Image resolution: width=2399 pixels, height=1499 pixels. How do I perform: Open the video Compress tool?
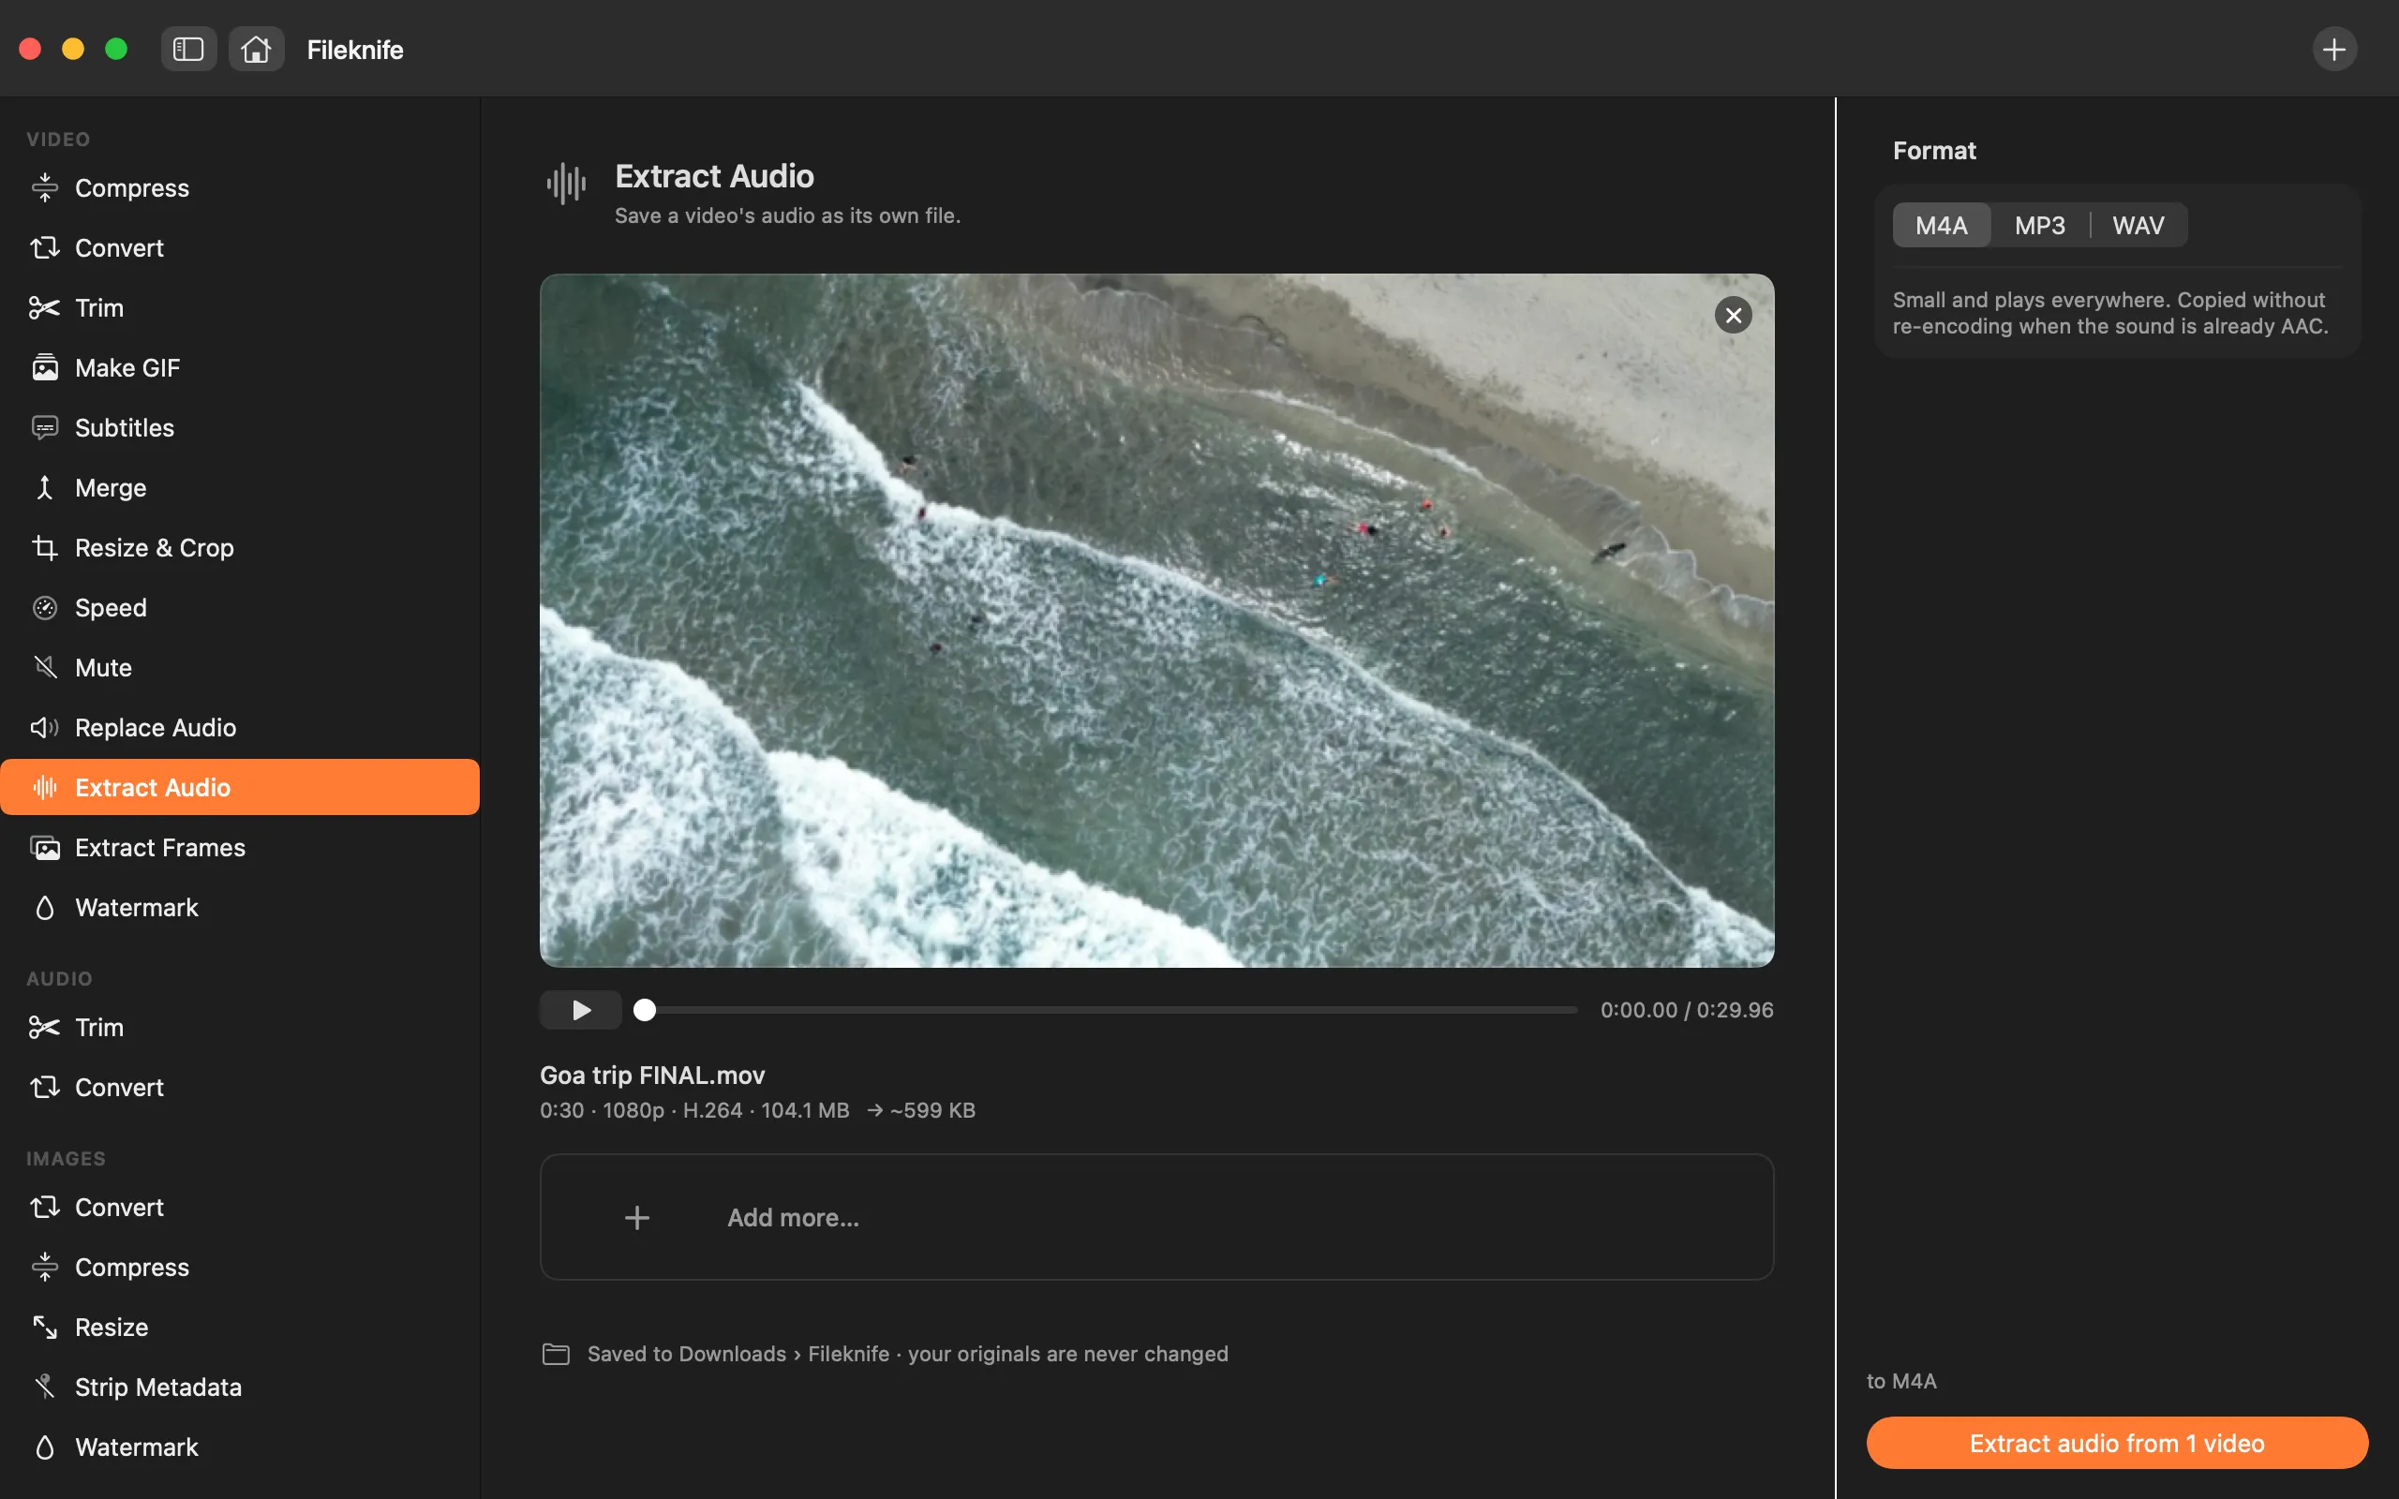[x=240, y=187]
